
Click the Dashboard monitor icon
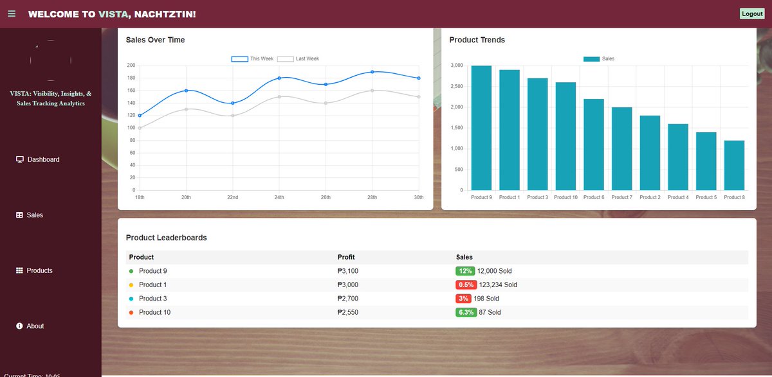pyautogui.click(x=19, y=159)
